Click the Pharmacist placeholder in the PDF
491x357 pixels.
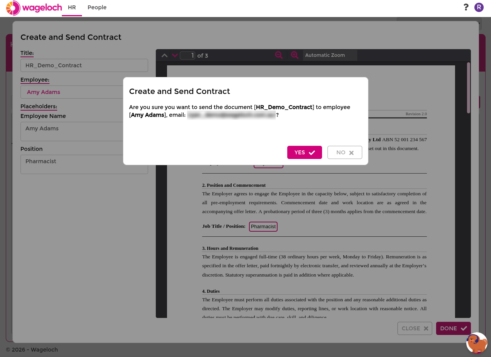tap(263, 227)
